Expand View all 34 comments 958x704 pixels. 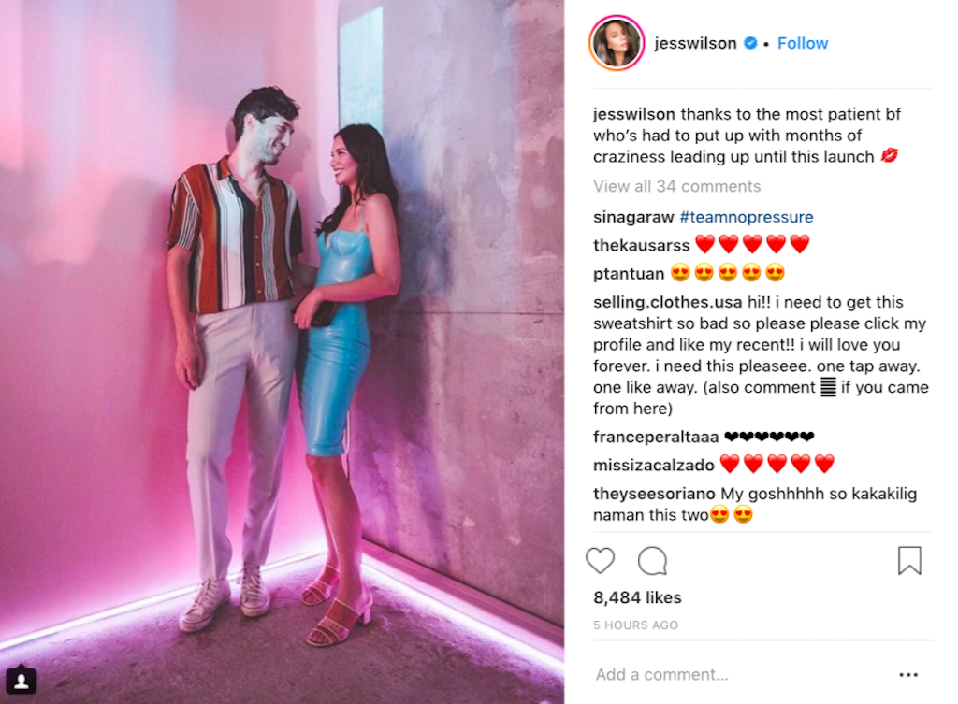click(677, 186)
